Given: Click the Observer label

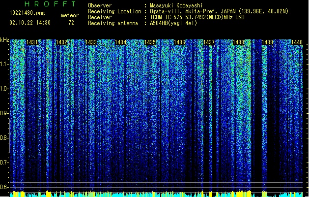Looking at the screenshot, I should [100, 5].
